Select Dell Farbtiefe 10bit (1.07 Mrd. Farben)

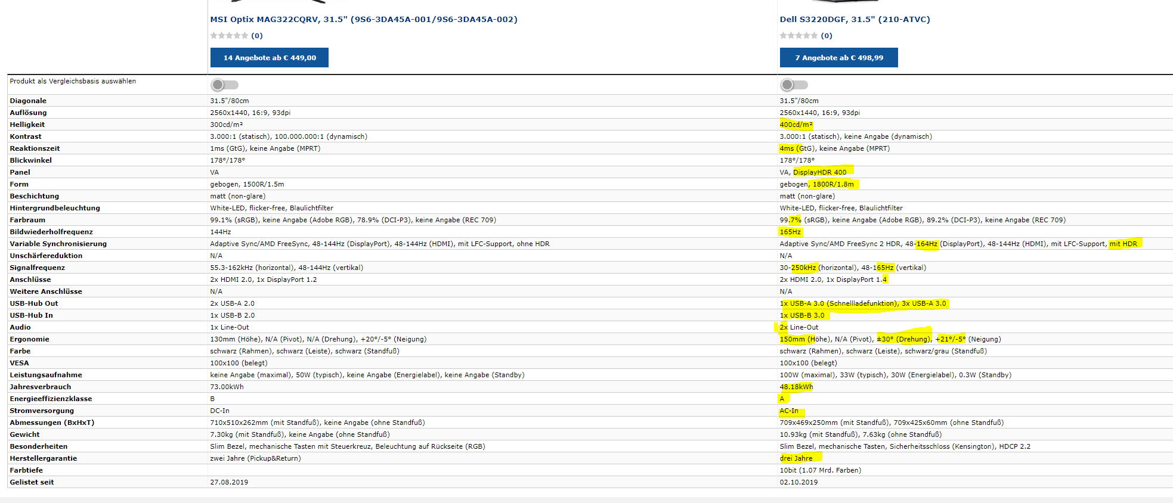click(x=821, y=470)
